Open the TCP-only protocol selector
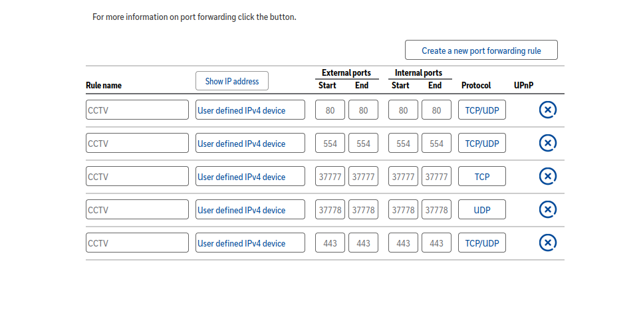 click(481, 177)
